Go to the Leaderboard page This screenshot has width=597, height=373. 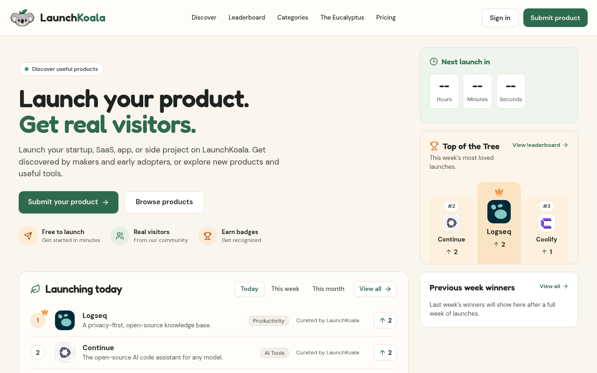247,18
